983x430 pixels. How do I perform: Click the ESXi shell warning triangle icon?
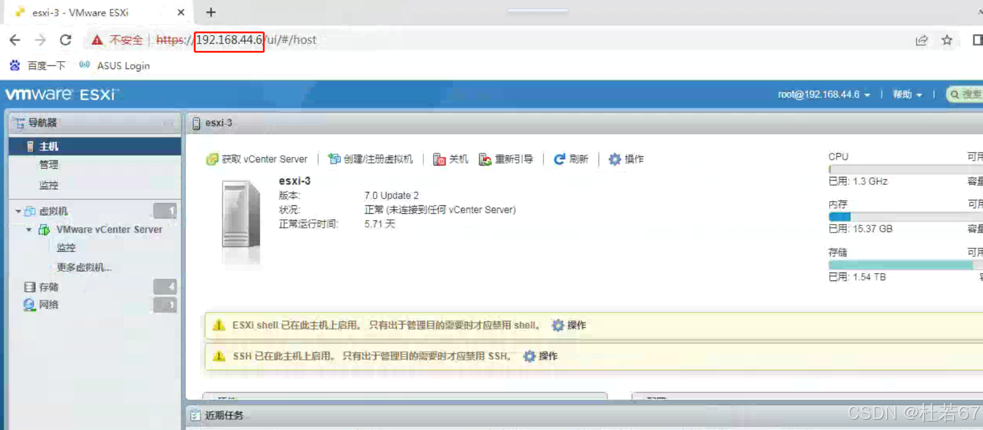coord(219,325)
